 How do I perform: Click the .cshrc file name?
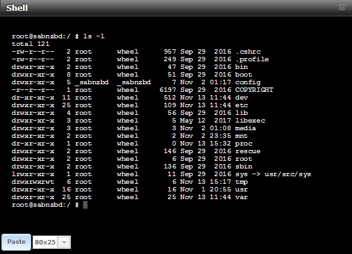point(248,52)
